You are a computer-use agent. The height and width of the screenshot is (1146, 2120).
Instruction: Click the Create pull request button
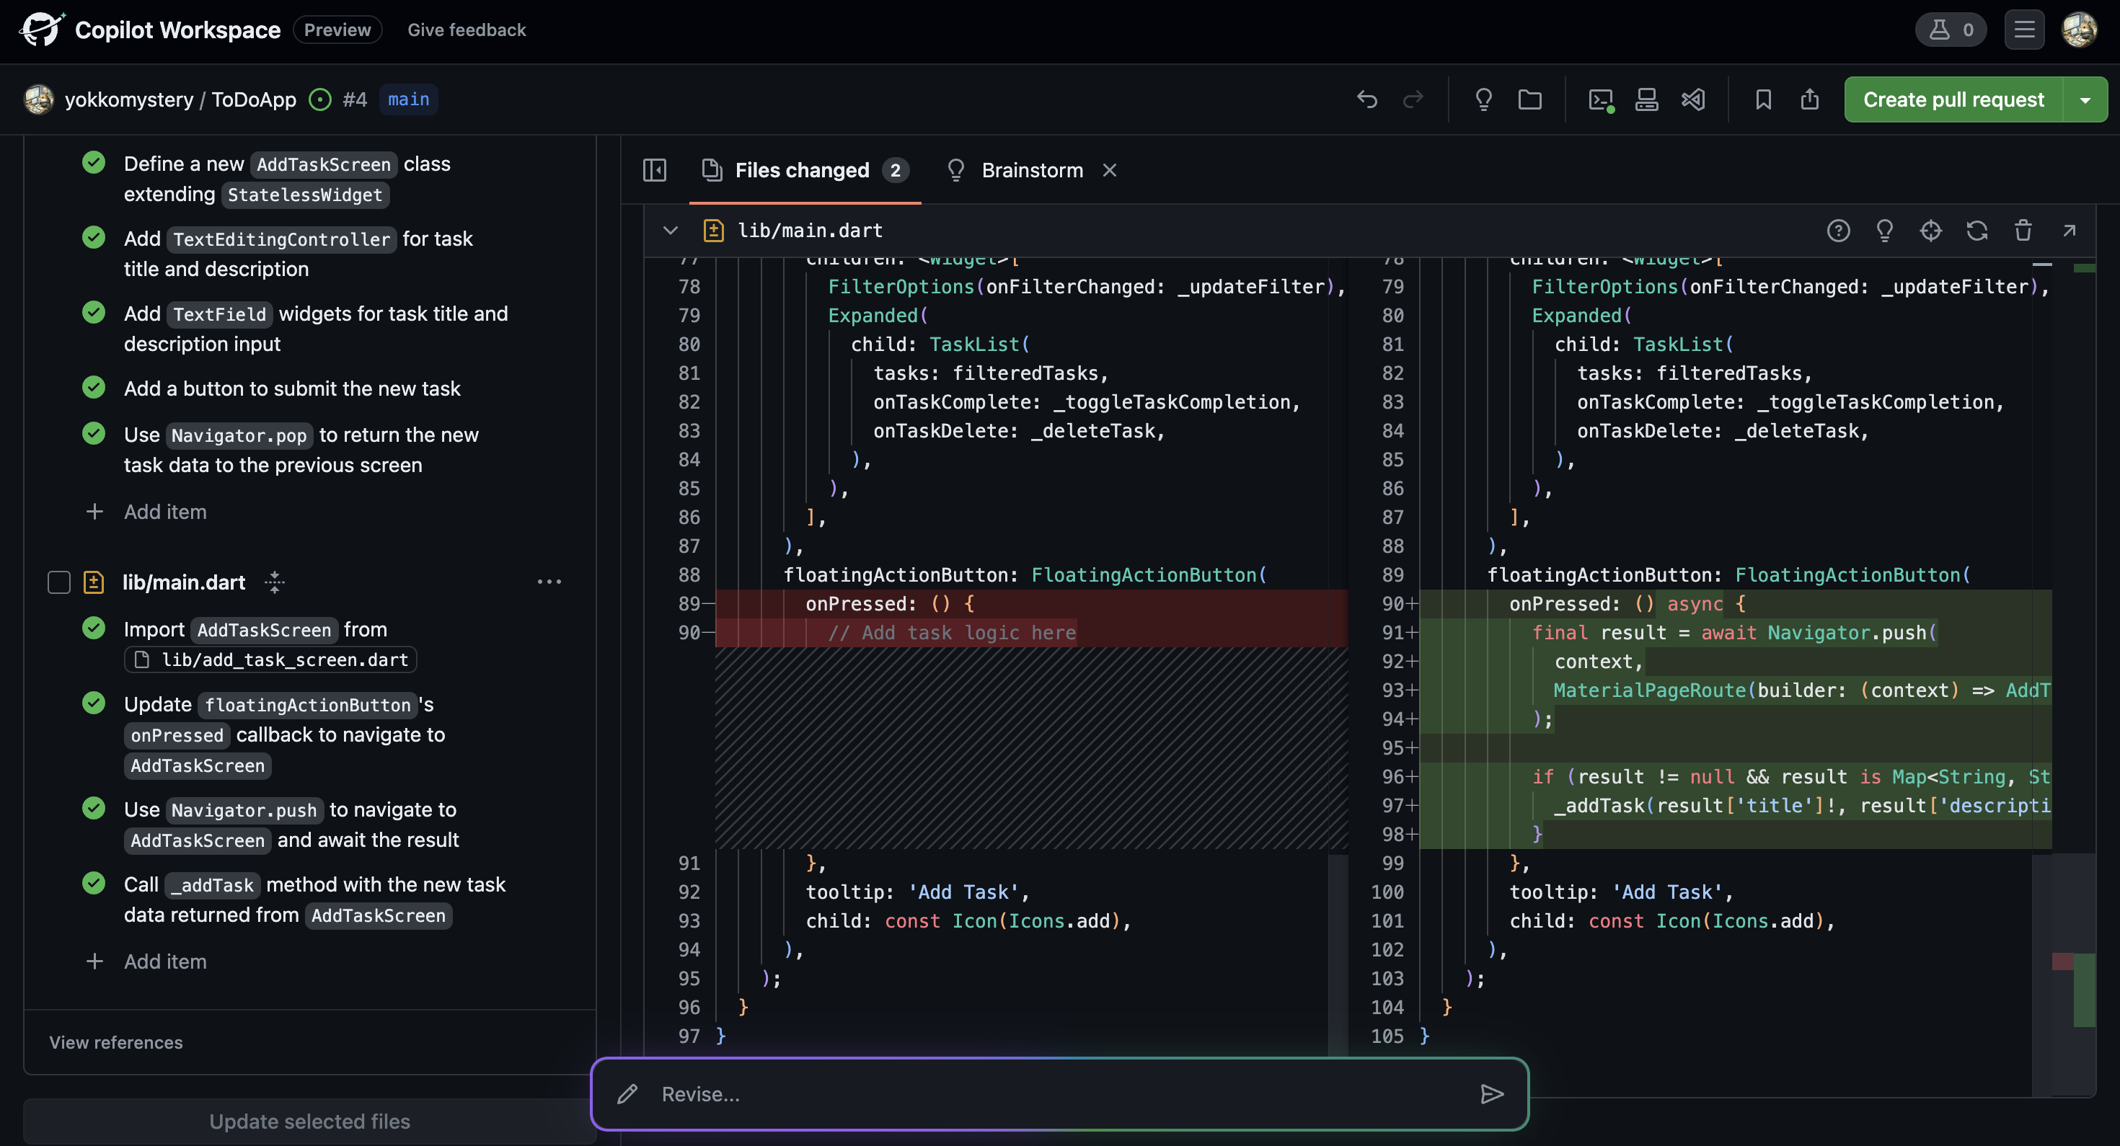(x=1953, y=99)
